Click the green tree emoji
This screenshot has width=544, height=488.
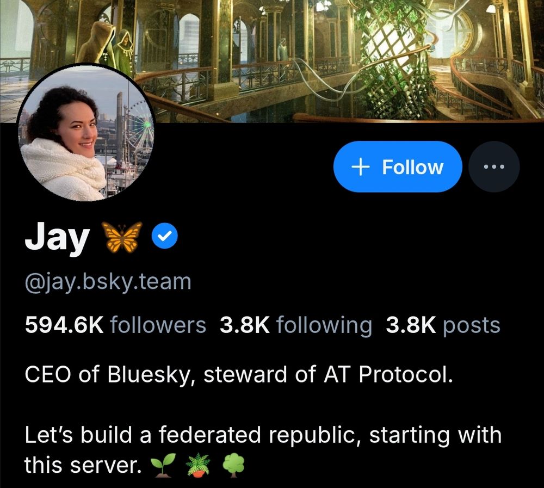pyautogui.click(x=233, y=465)
